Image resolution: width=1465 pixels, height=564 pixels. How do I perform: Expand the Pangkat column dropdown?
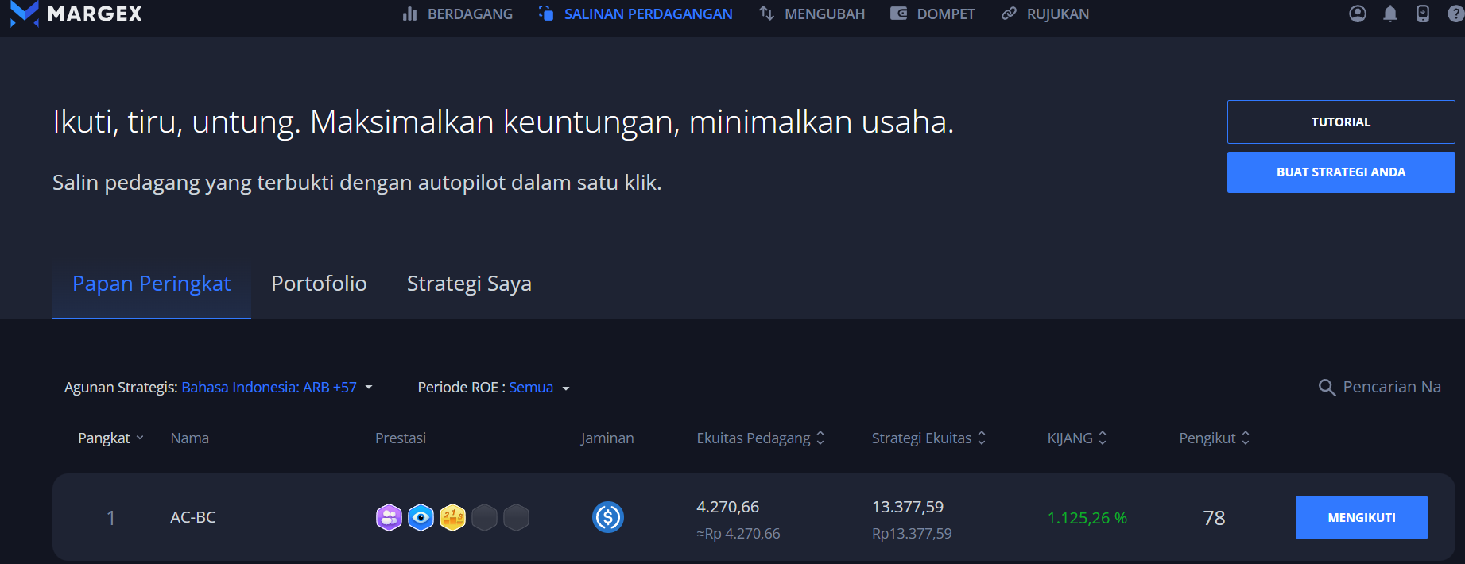[110, 438]
